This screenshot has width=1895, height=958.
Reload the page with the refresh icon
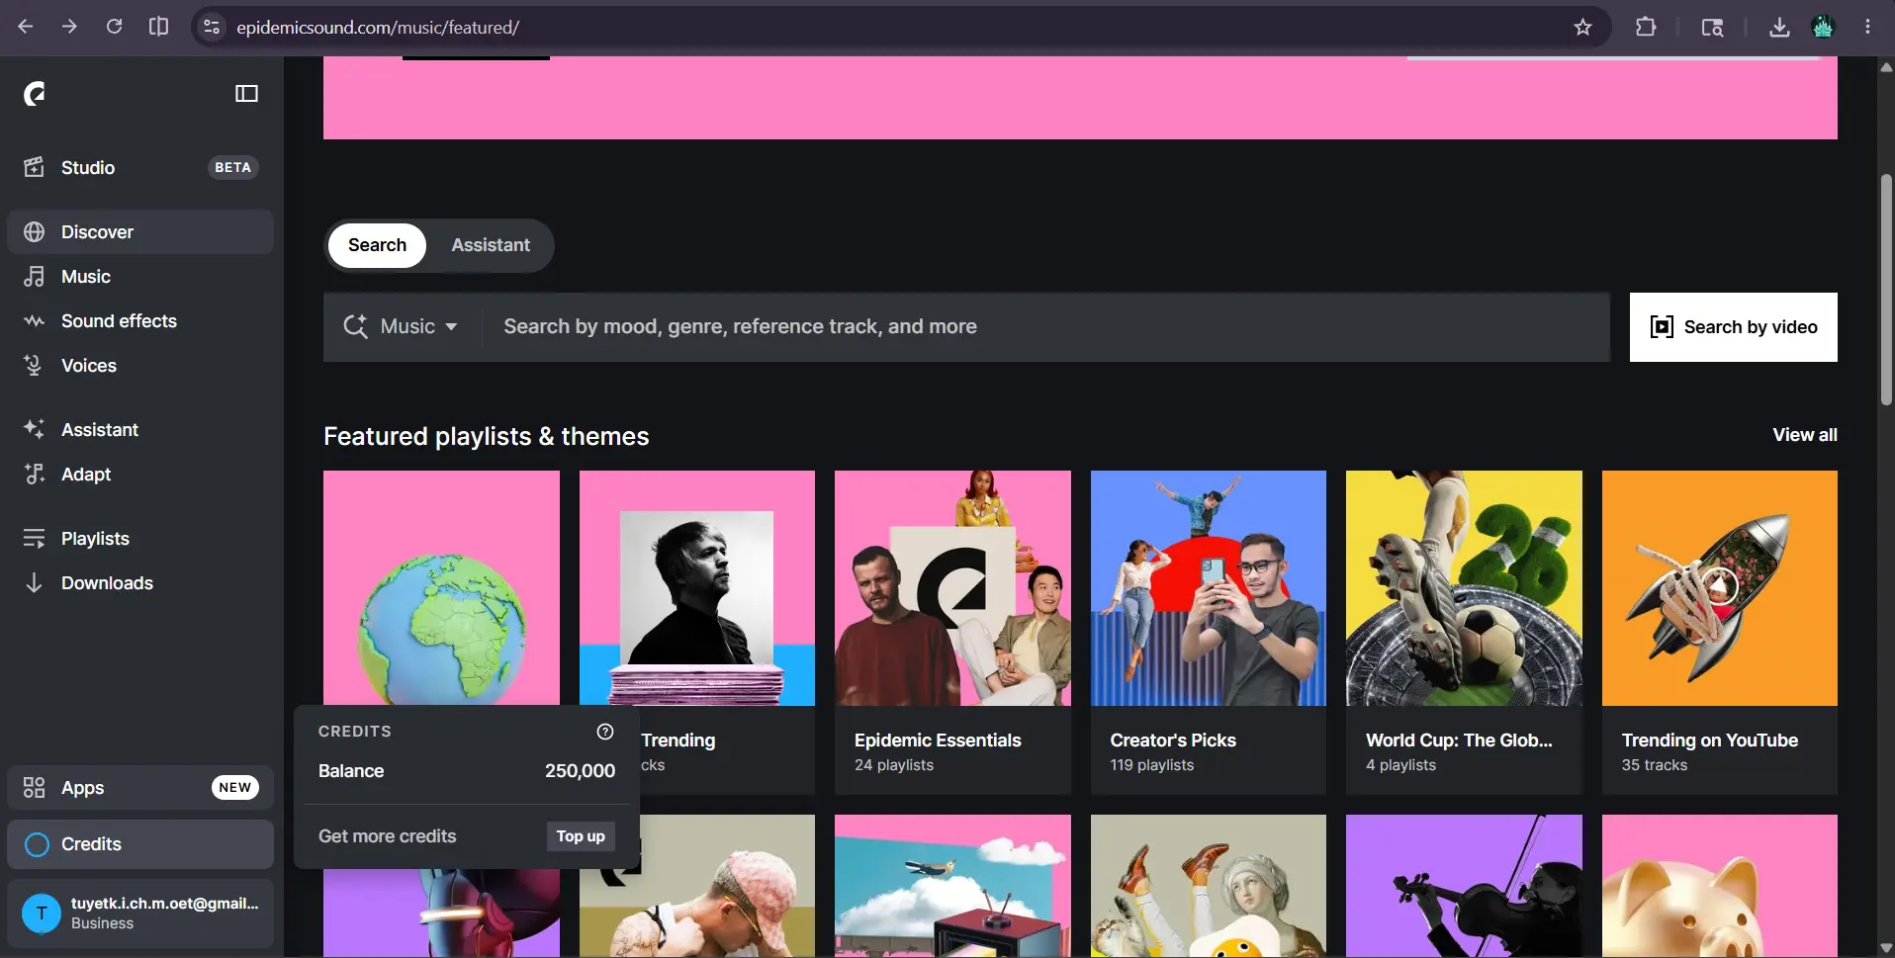(x=114, y=27)
